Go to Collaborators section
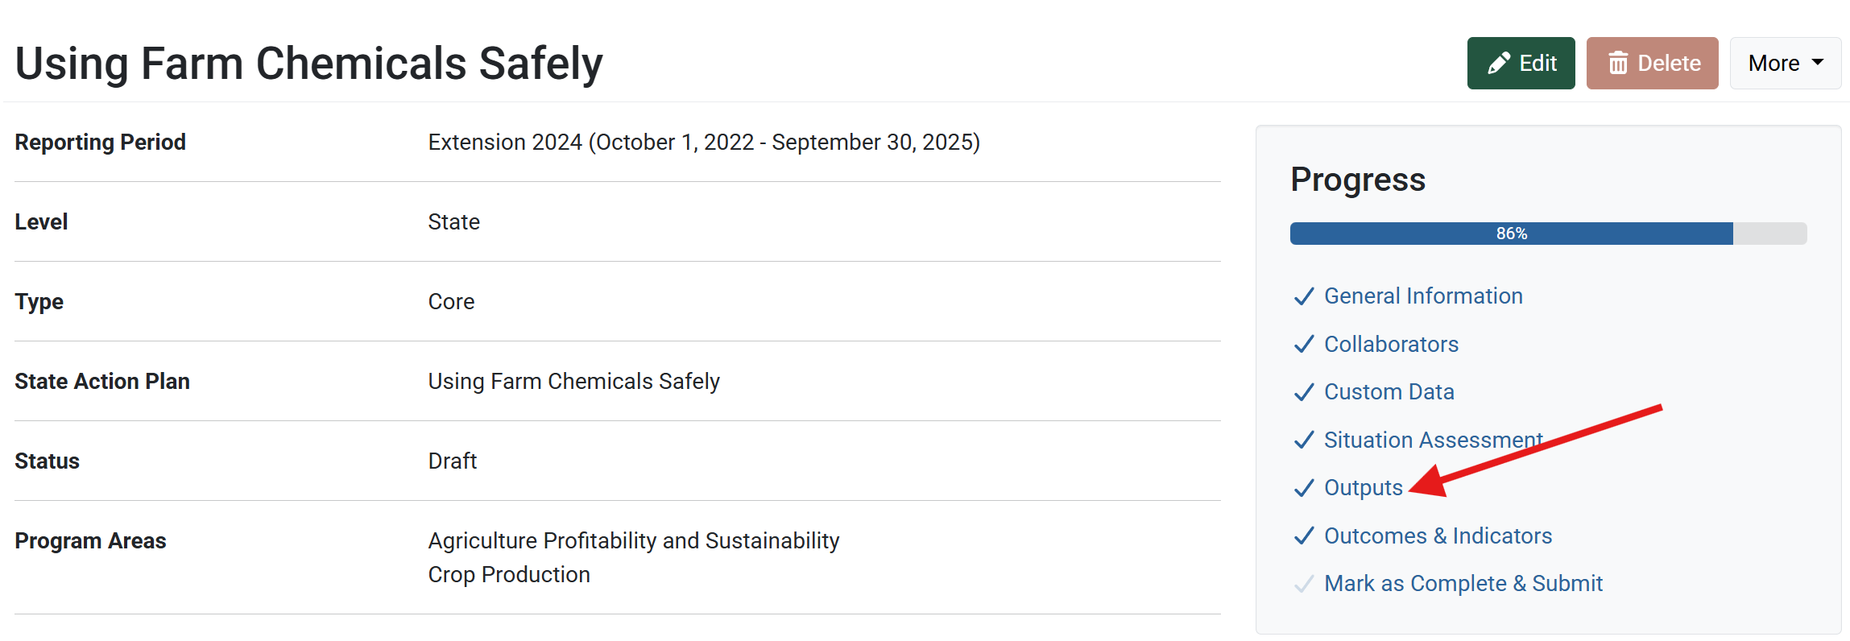The height and width of the screenshot is (641, 1850). 1391,345
